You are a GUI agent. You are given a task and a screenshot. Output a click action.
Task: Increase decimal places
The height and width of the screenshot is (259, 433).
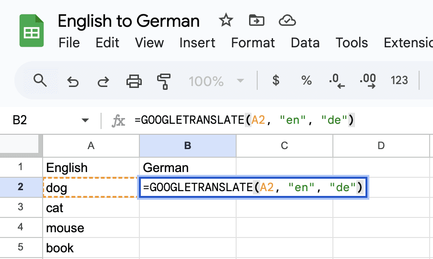click(x=368, y=80)
